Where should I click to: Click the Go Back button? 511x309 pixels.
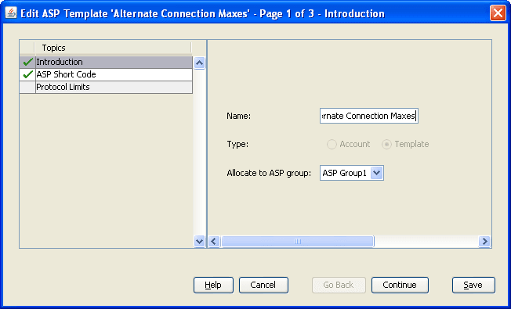pos(339,285)
